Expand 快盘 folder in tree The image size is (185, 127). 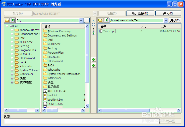pyautogui.click(x=12, y=78)
